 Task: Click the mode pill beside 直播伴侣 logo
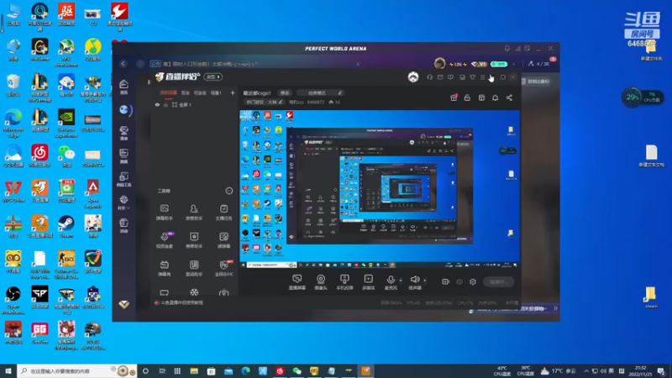[x=213, y=76]
